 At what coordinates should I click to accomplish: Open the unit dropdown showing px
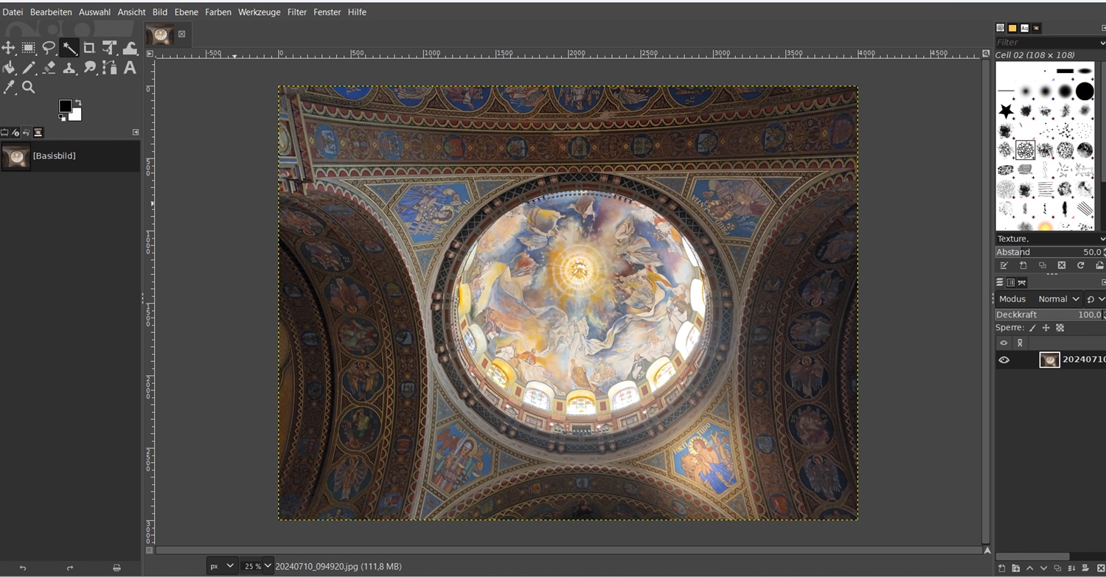(221, 566)
